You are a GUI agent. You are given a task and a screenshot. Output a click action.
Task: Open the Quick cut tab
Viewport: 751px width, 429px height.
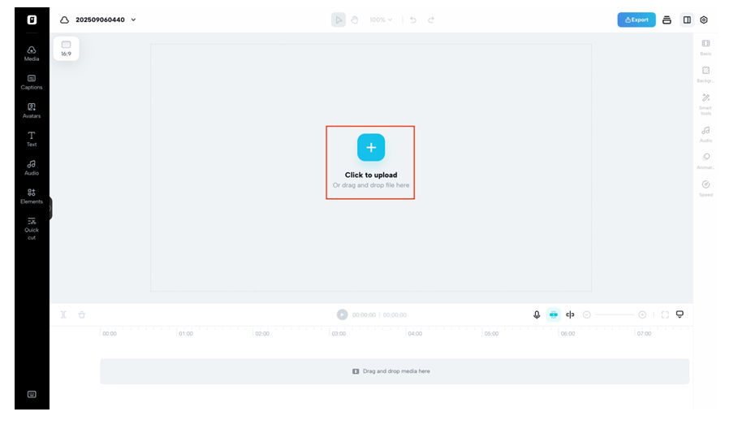coord(32,227)
